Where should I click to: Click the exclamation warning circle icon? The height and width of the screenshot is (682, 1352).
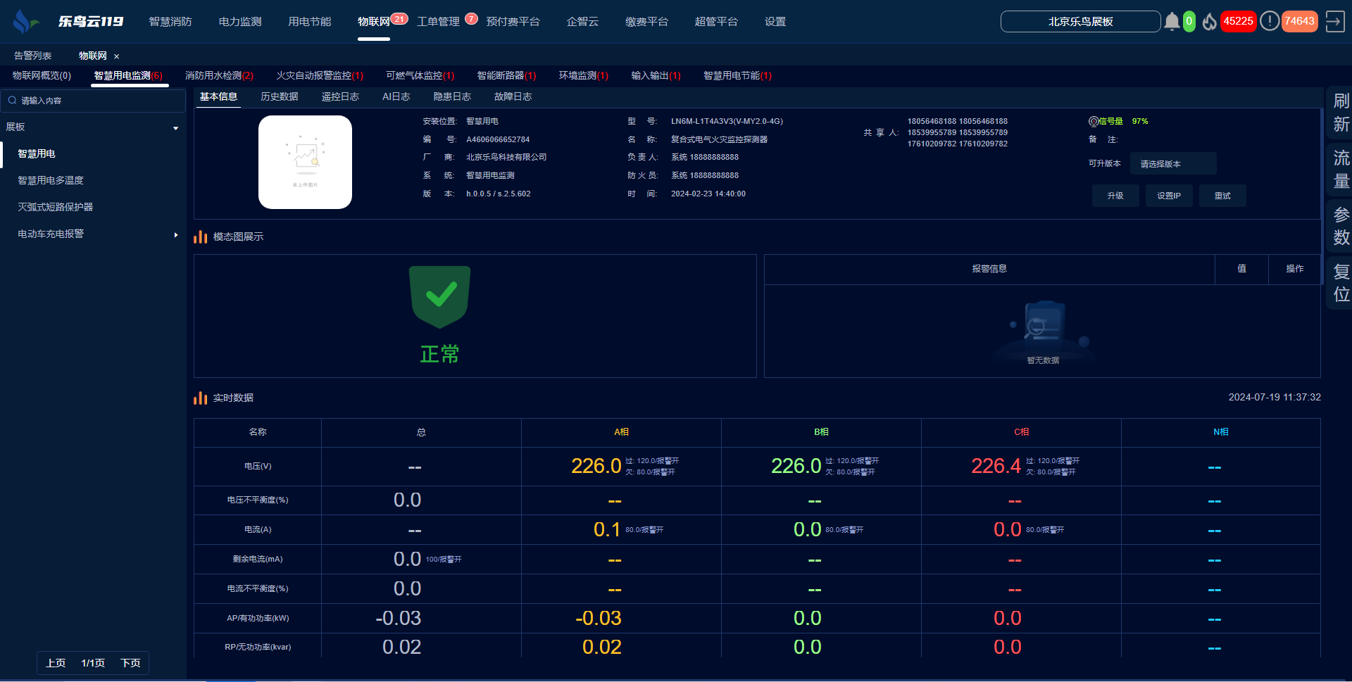pyautogui.click(x=1269, y=21)
